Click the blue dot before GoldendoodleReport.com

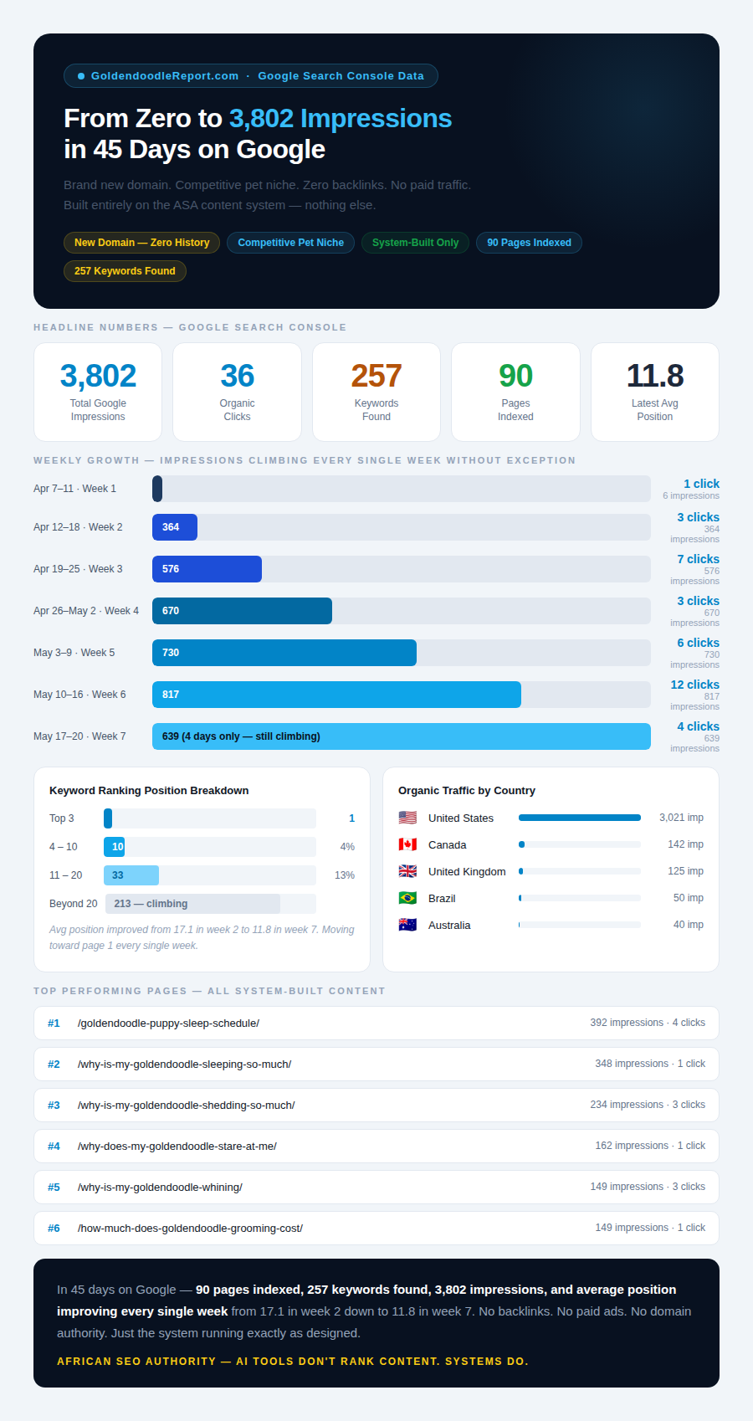coord(81,76)
